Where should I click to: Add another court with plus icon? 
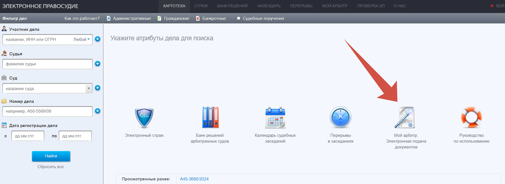click(98, 88)
